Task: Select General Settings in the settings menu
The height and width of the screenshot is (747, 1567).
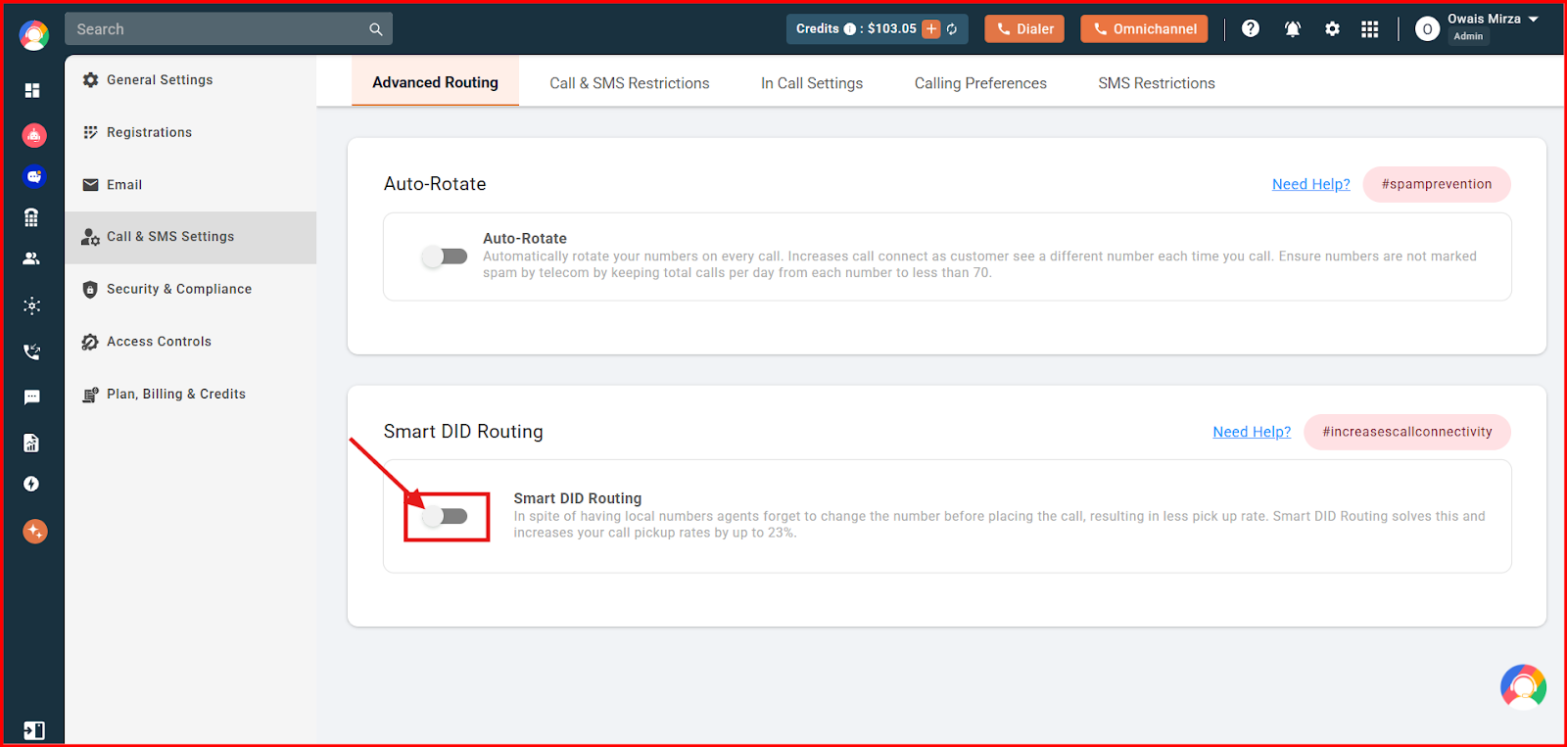Action: pos(191,80)
